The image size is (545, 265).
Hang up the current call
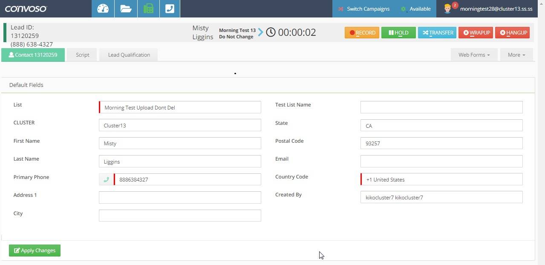(x=512, y=32)
